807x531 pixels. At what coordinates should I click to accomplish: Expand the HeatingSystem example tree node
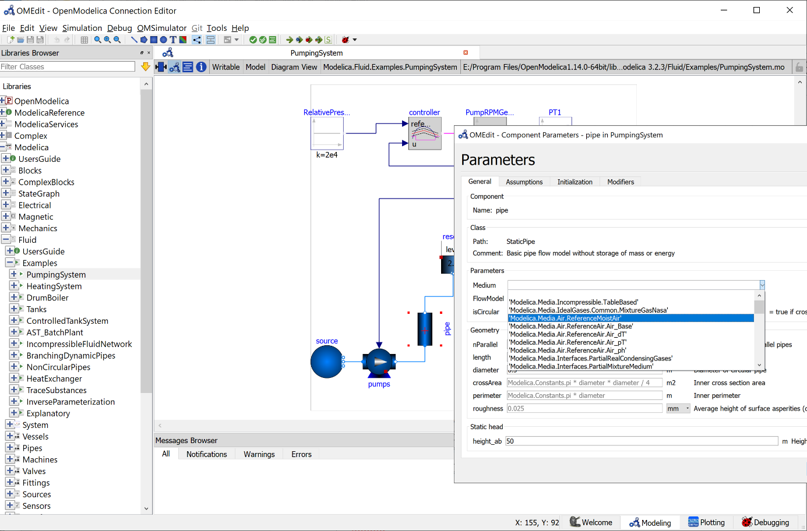[x=14, y=286]
